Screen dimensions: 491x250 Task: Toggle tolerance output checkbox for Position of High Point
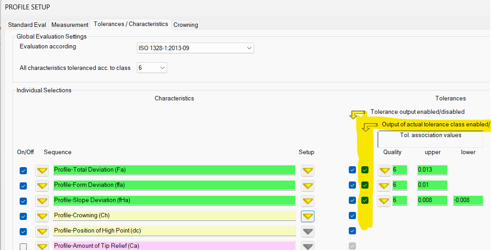352,231
